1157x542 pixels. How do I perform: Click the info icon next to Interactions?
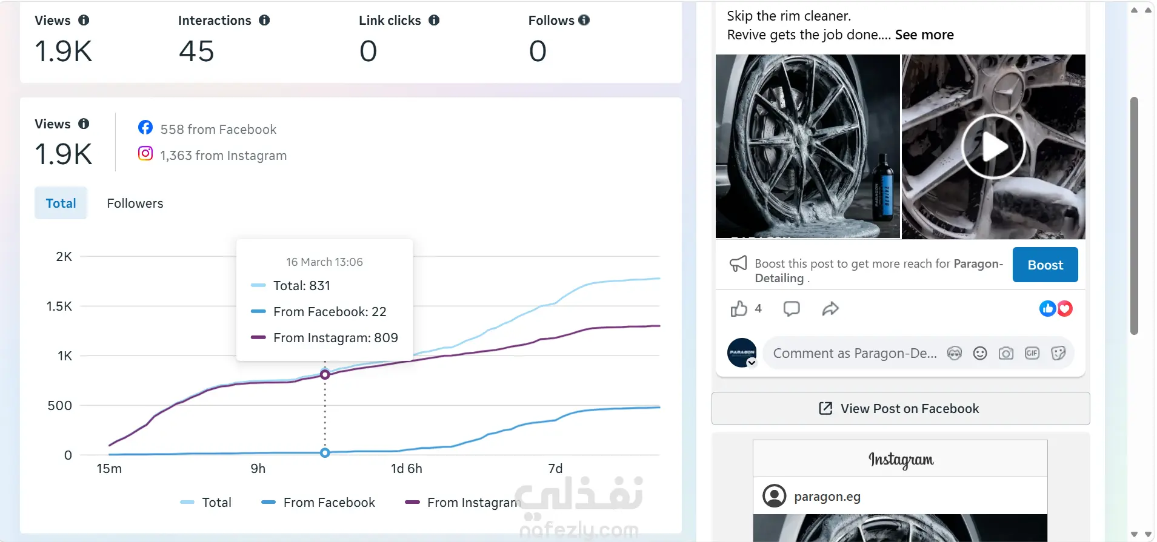coord(264,20)
